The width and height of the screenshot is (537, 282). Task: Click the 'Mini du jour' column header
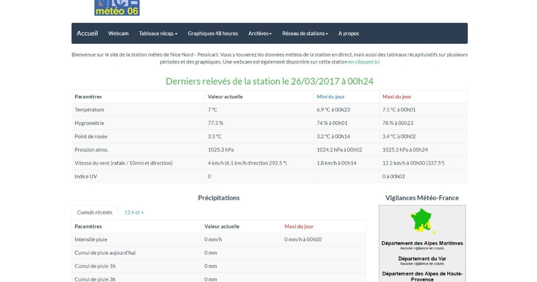click(331, 97)
